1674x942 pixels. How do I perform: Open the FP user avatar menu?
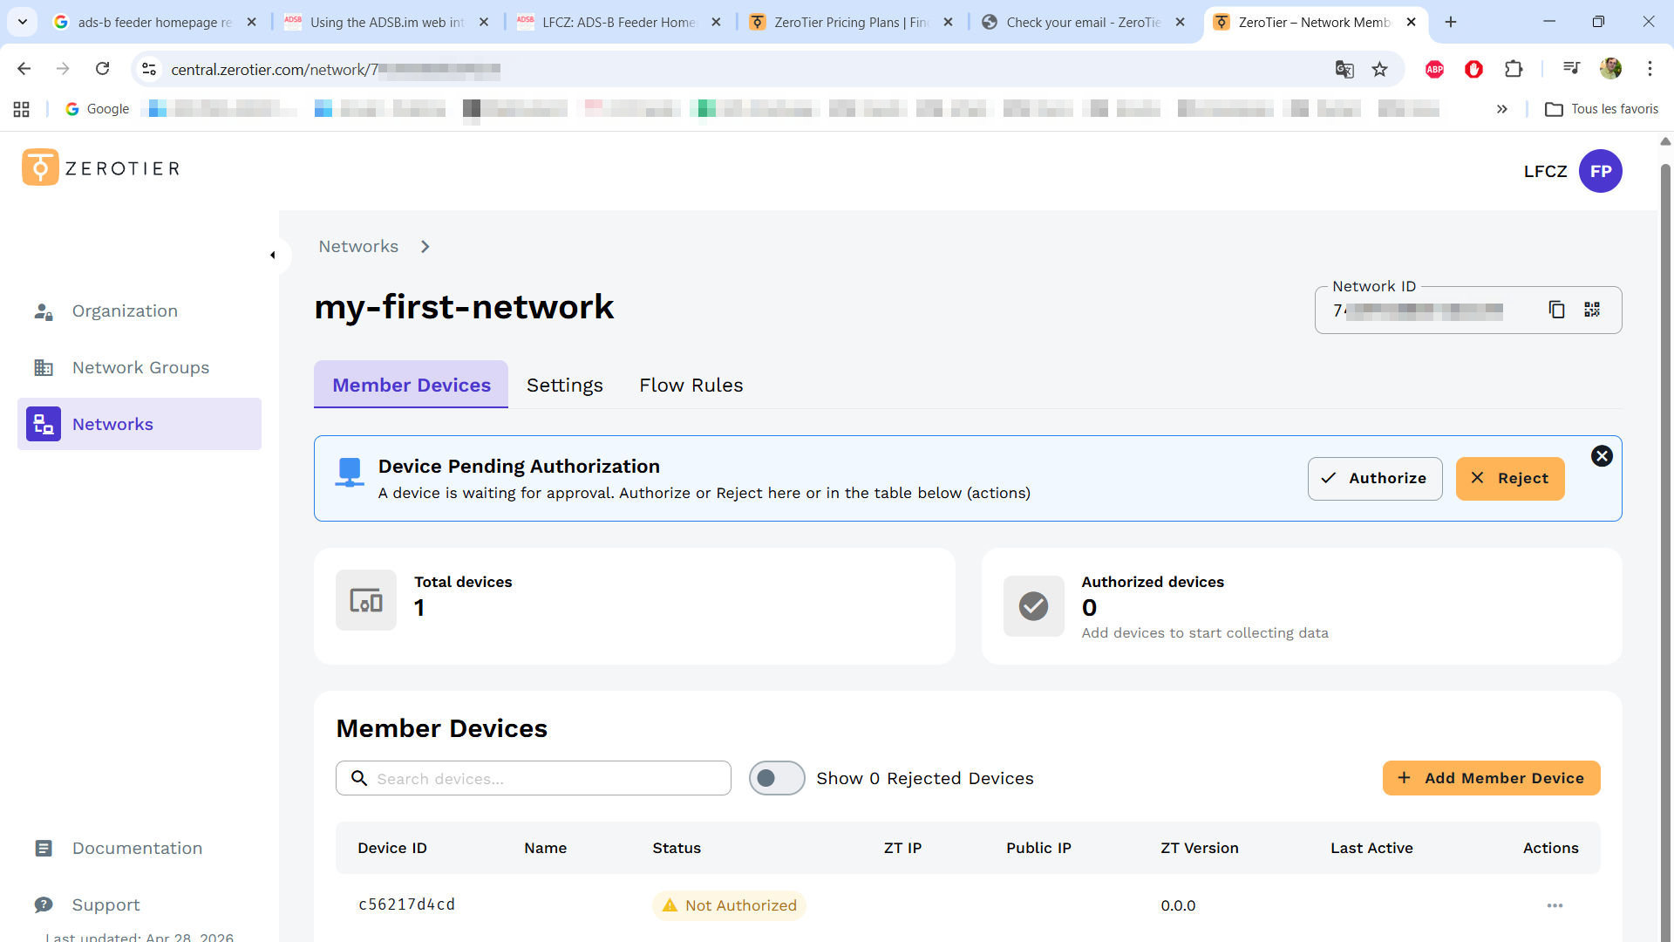[1601, 171]
